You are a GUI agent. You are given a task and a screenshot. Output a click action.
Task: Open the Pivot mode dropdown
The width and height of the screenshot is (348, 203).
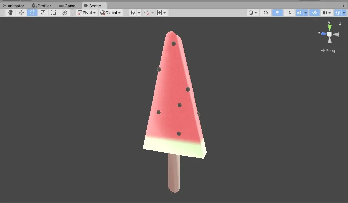click(86, 12)
